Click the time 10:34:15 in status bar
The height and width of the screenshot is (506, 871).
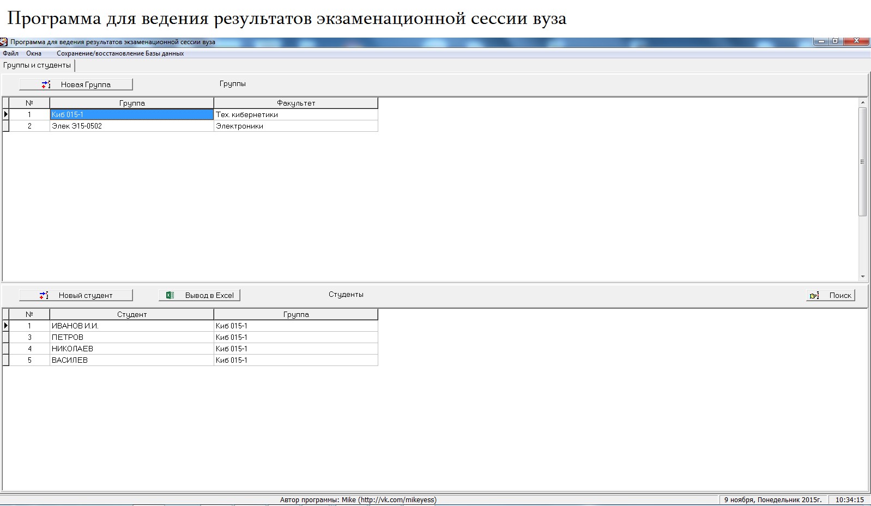click(x=849, y=500)
